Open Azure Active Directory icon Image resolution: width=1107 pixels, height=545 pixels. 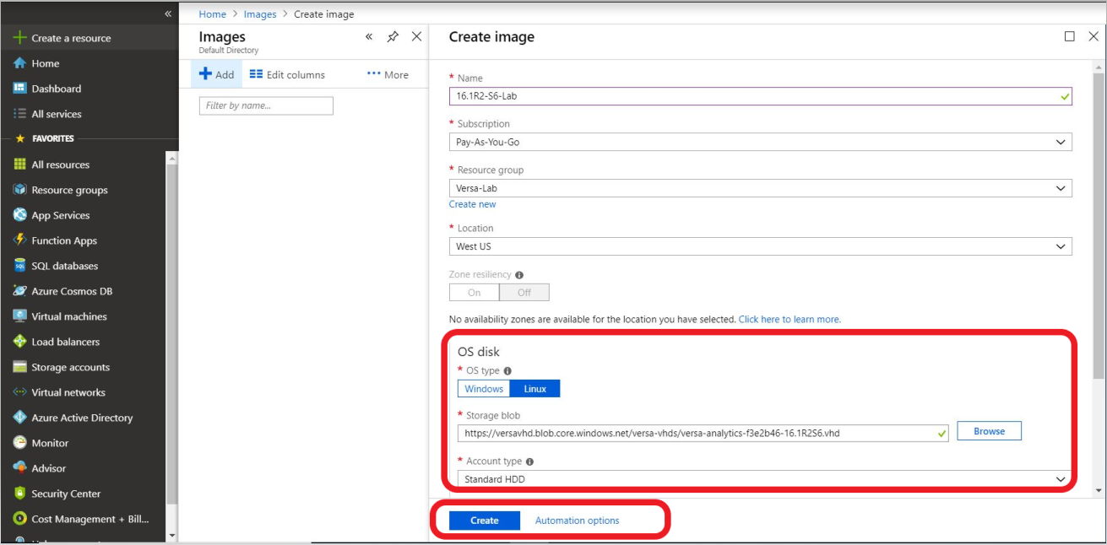pyautogui.click(x=19, y=418)
